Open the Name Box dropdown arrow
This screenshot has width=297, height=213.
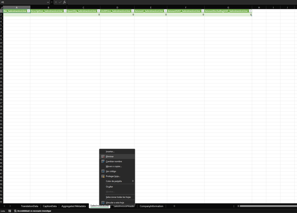coord(48,2)
